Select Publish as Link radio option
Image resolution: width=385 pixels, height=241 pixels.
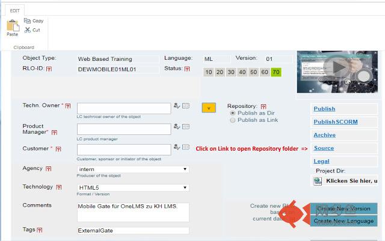pos(232,120)
